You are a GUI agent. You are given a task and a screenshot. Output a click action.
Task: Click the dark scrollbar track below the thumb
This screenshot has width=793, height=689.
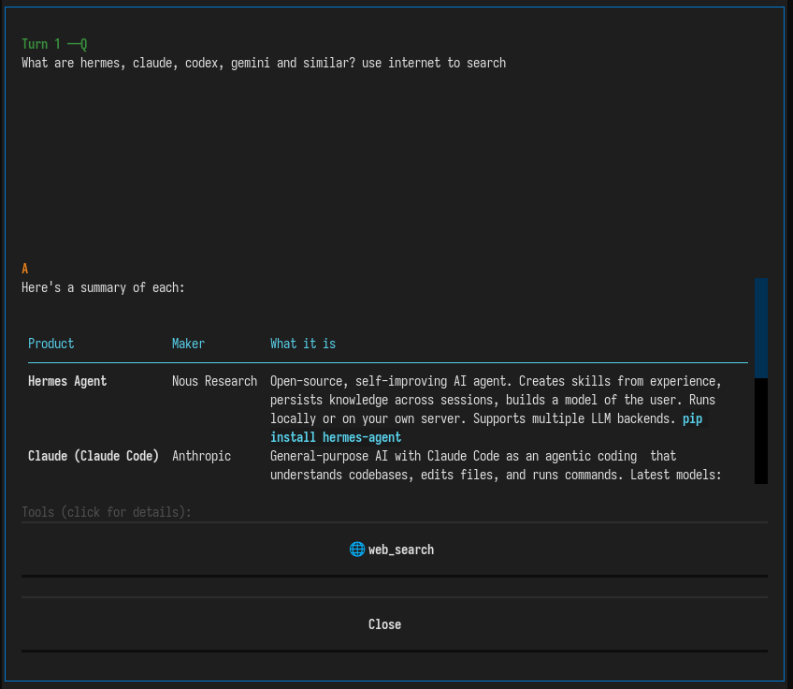click(x=760, y=431)
